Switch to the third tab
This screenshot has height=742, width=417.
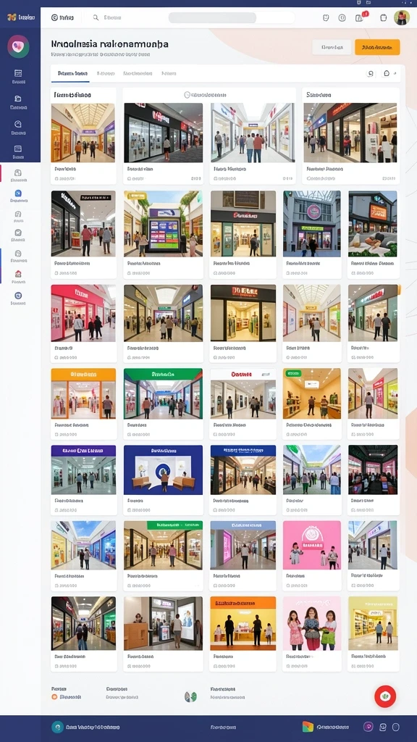(138, 74)
